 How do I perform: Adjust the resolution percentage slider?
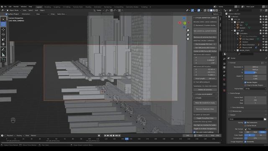[255, 73]
